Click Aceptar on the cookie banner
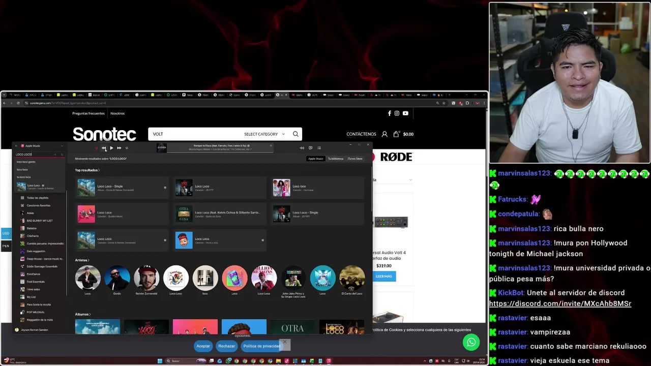Viewport: 651px width, 366px height. pyautogui.click(x=203, y=346)
